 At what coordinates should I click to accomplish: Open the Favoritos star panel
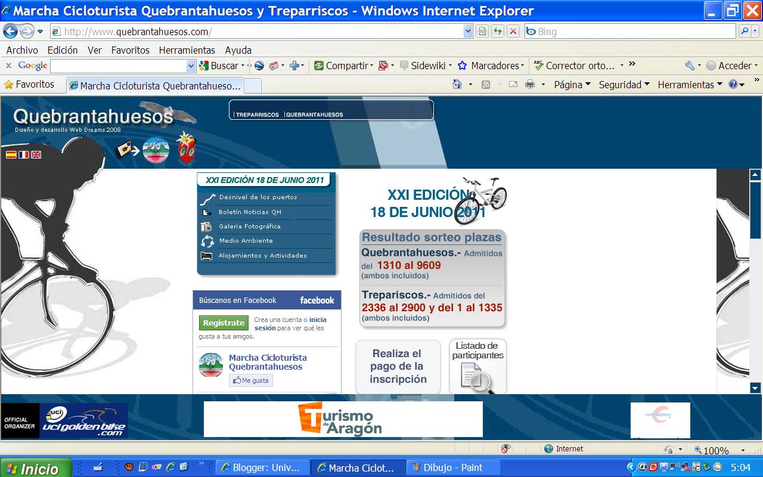(x=29, y=85)
